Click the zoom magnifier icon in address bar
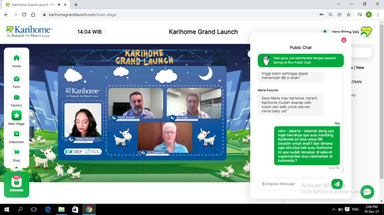 (330, 15)
